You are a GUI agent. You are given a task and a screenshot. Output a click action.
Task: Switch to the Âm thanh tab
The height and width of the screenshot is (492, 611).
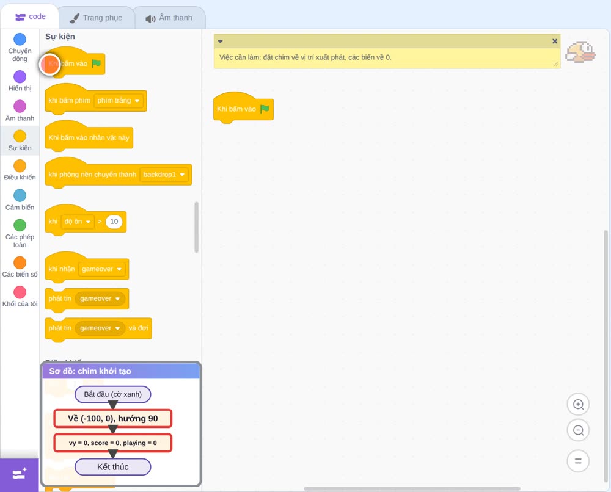pyautogui.click(x=169, y=18)
